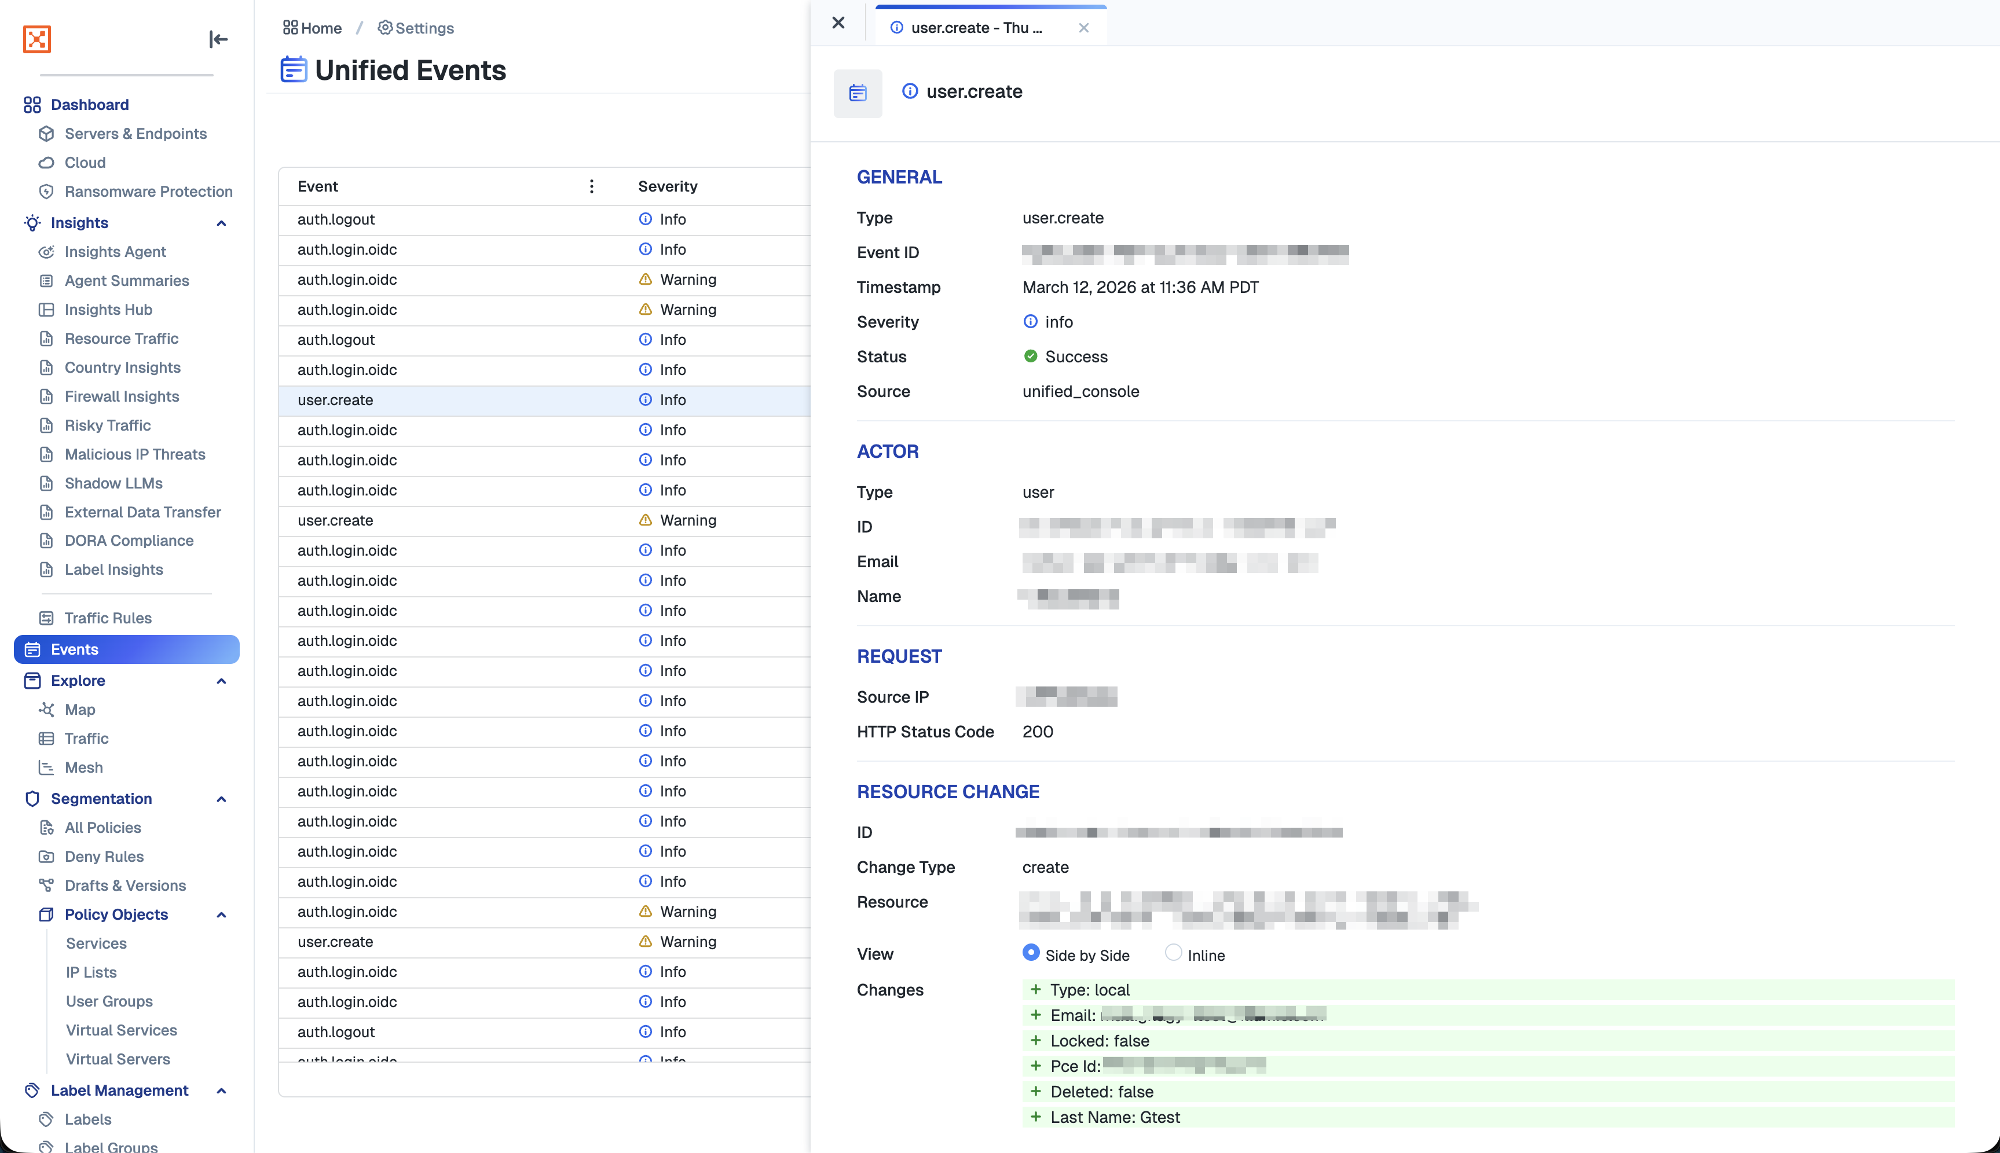Open the Event column options menu
2000x1153 pixels.
[x=591, y=186]
